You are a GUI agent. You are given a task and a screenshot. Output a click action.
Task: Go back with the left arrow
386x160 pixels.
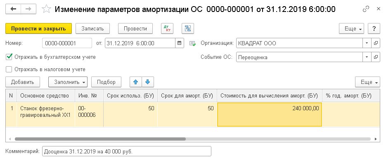13,9
